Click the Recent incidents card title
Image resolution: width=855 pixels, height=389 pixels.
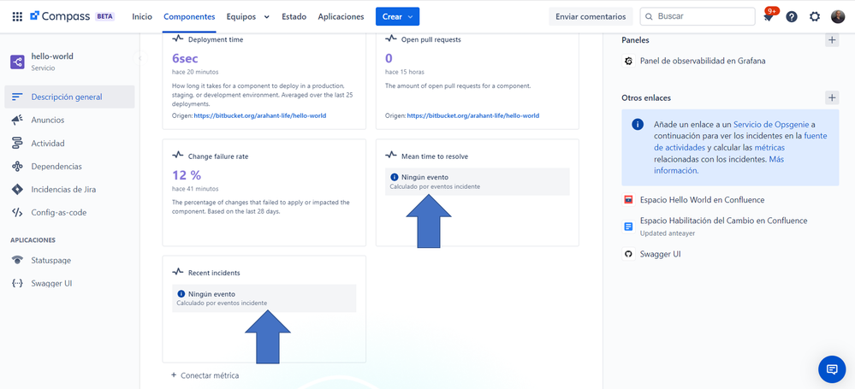point(214,273)
